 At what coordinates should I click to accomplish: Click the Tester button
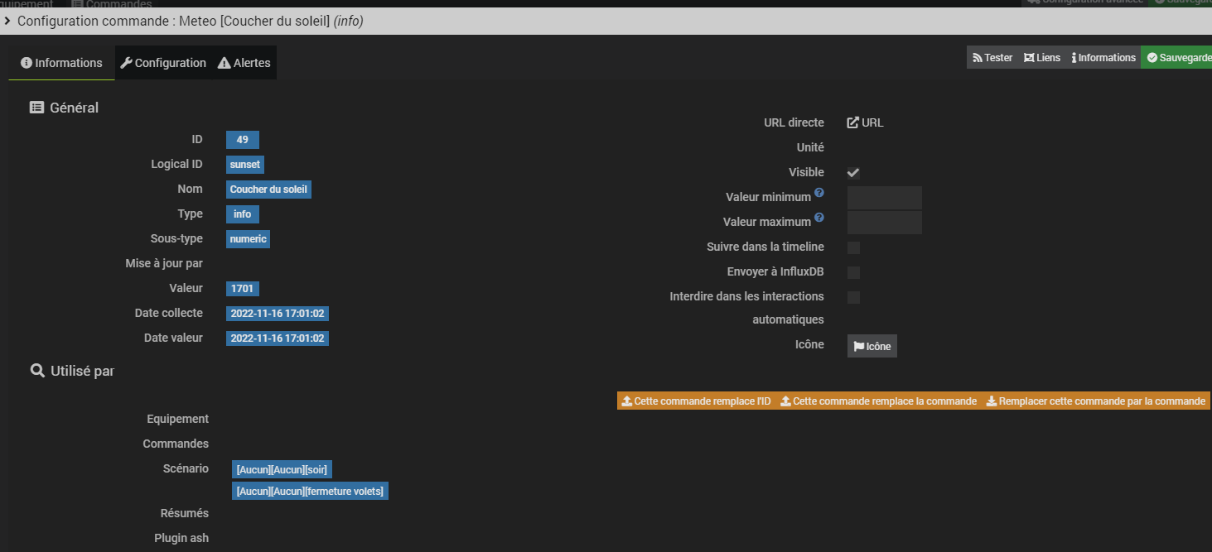click(992, 58)
